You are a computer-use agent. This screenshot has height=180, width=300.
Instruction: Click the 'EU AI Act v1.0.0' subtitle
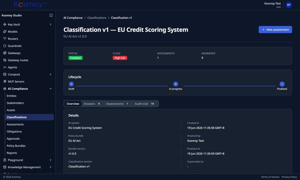coord(75,36)
